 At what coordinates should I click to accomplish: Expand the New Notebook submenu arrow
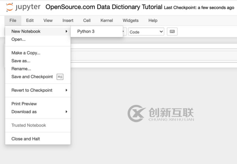tap(66, 32)
